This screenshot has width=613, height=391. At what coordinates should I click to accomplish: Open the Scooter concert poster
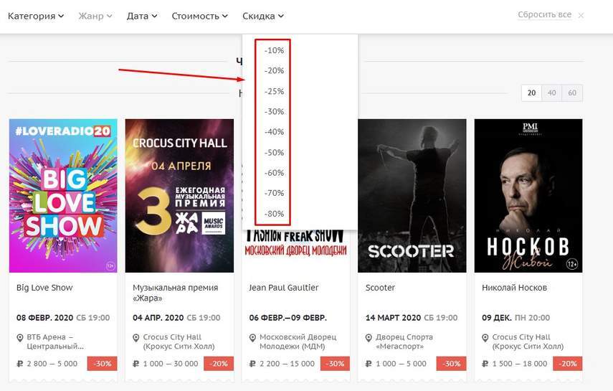412,195
